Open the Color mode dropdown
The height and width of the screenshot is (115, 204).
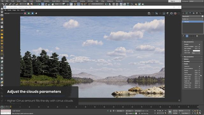(196, 53)
